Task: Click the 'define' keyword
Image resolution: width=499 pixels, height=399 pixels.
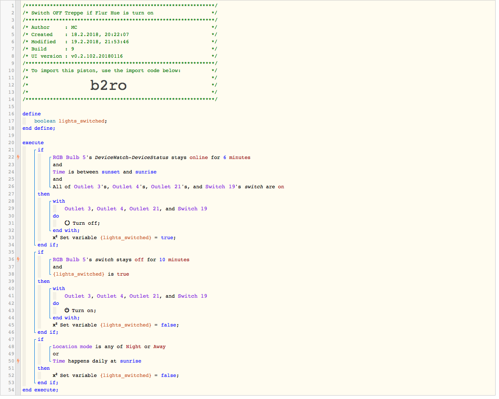Action: pyautogui.click(x=31, y=114)
